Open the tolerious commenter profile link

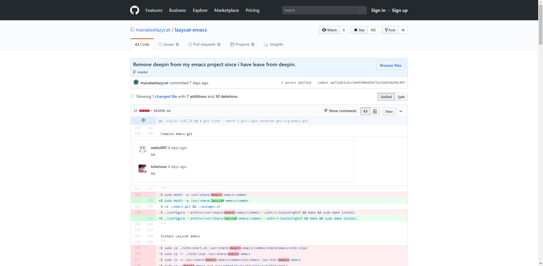click(159, 167)
